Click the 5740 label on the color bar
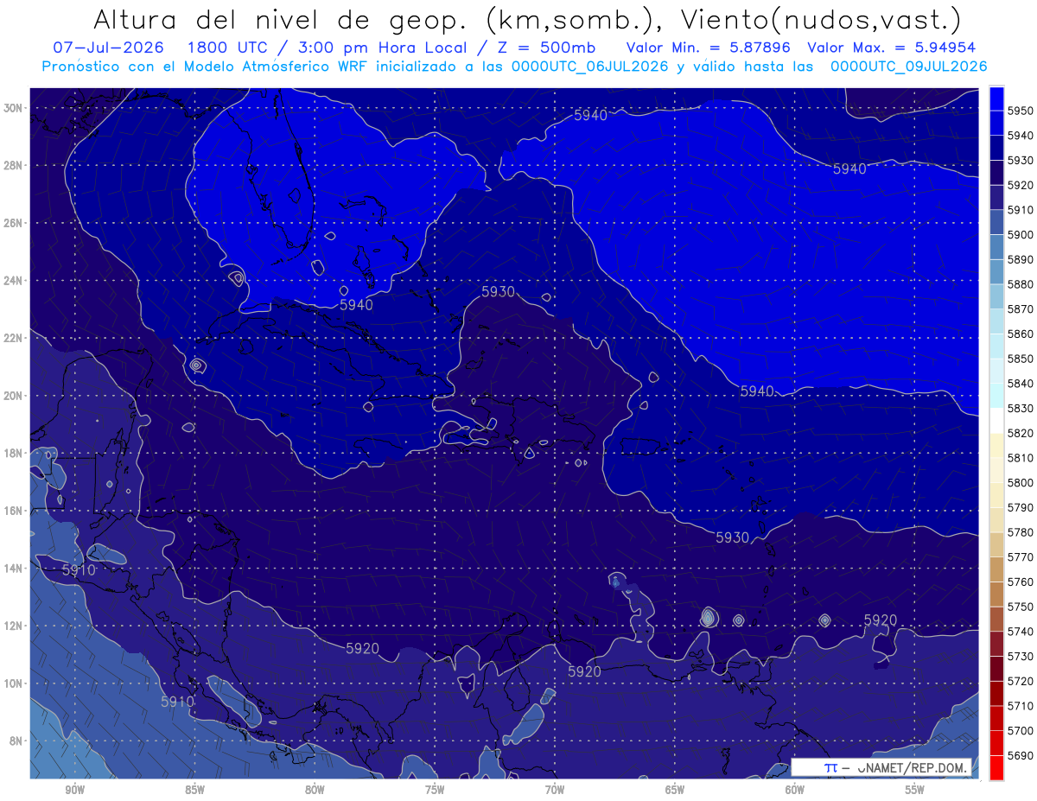The width and height of the screenshot is (1037, 801). [x=1021, y=631]
